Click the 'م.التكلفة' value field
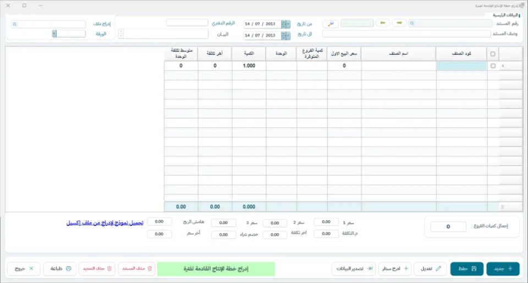Screen dimensions: 528x283 326,234
